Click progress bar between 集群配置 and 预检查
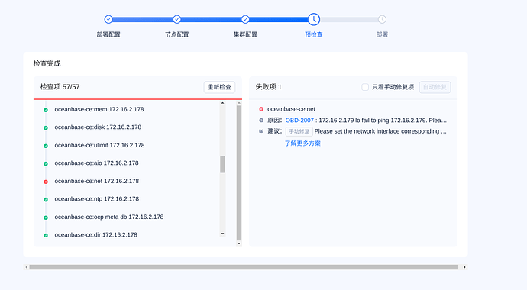Viewport: 527px width, 290px height. point(279,20)
